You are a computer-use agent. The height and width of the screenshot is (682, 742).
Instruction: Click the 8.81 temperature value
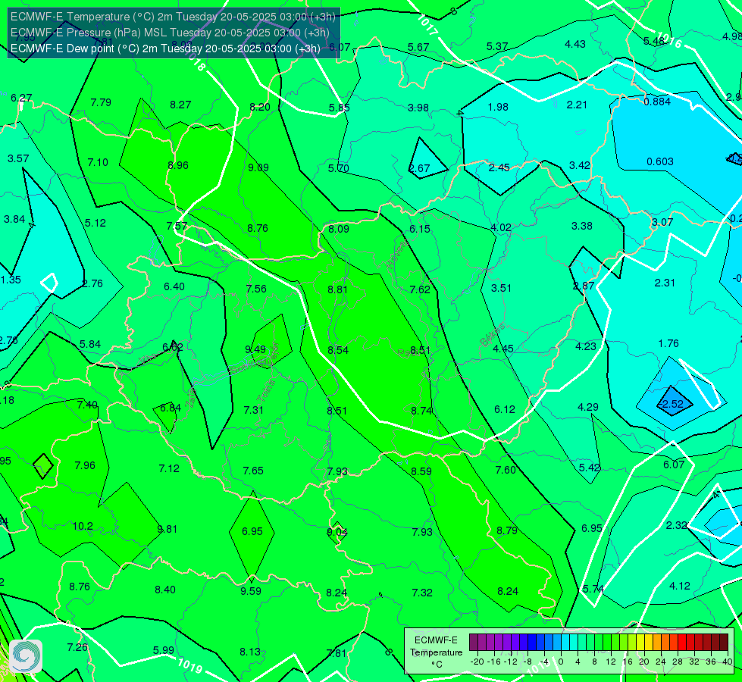pos(338,289)
